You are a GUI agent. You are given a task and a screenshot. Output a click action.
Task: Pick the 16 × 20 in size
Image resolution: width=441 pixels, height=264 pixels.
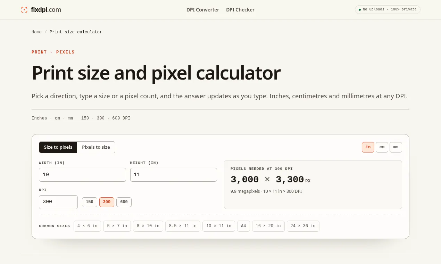(268, 226)
